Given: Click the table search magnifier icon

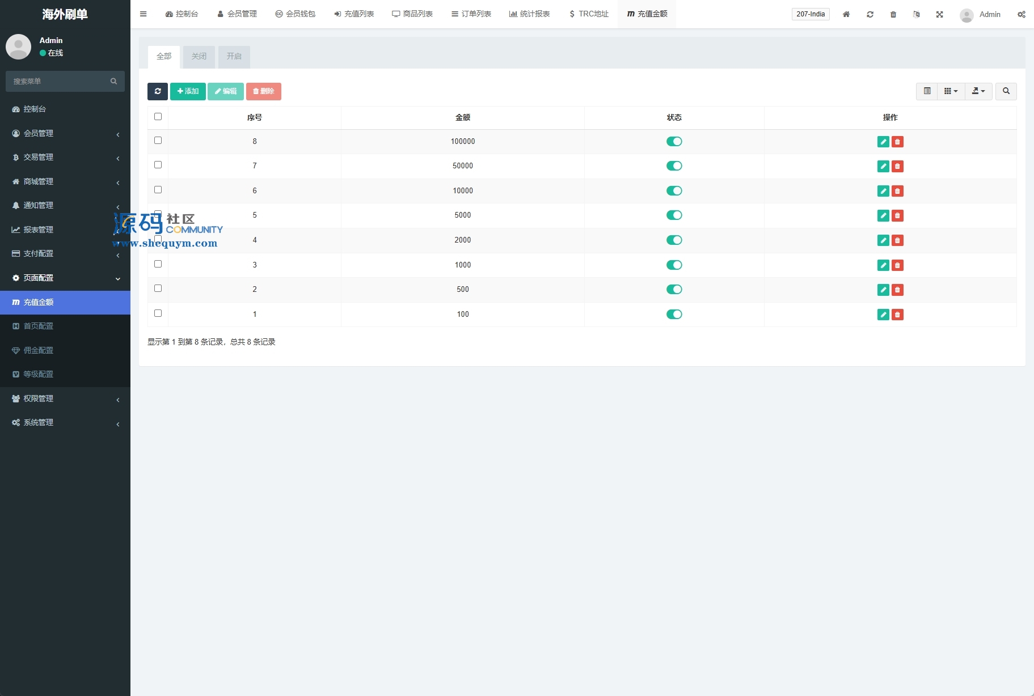Looking at the screenshot, I should pos(1006,91).
